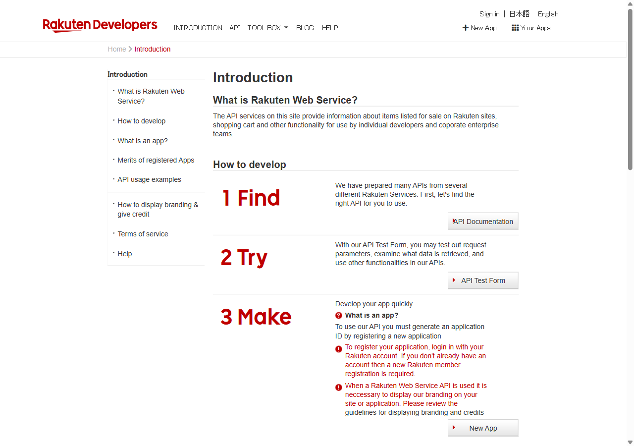Open 'Merits of registered Apps' sidebar link
This screenshot has height=446, width=634.
click(156, 160)
